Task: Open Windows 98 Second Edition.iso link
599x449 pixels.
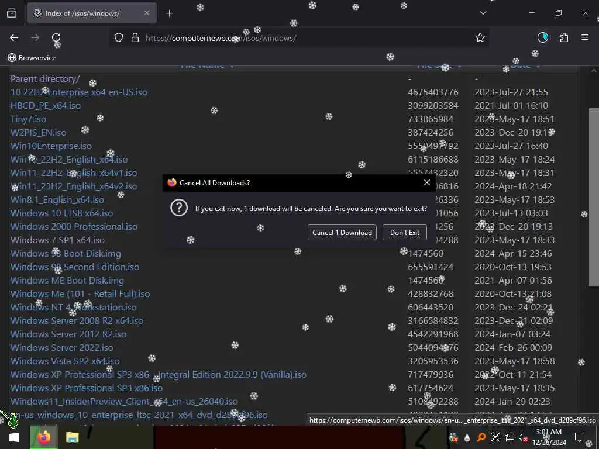Action: [x=74, y=267]
